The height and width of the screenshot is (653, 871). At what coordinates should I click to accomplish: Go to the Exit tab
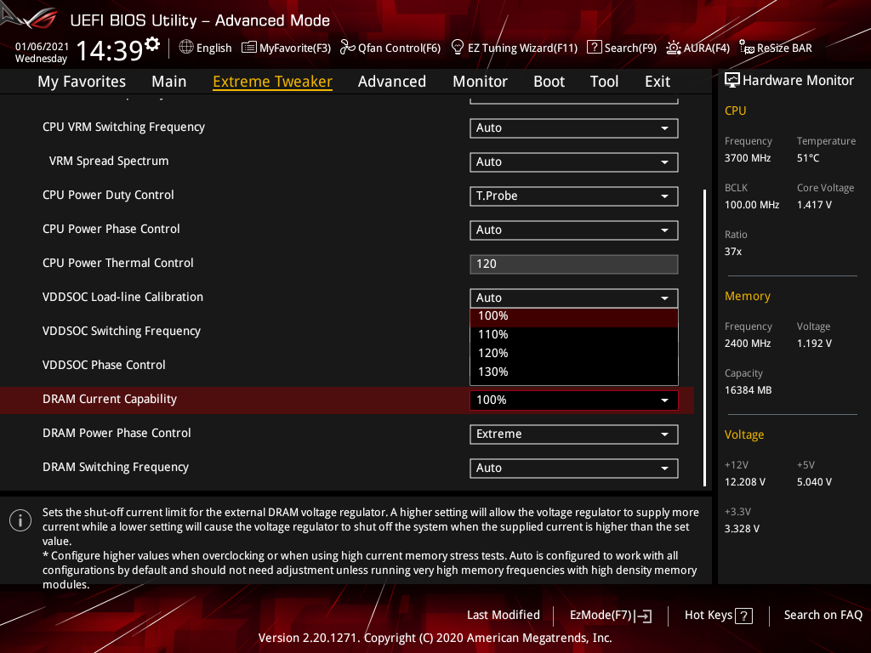658,82
